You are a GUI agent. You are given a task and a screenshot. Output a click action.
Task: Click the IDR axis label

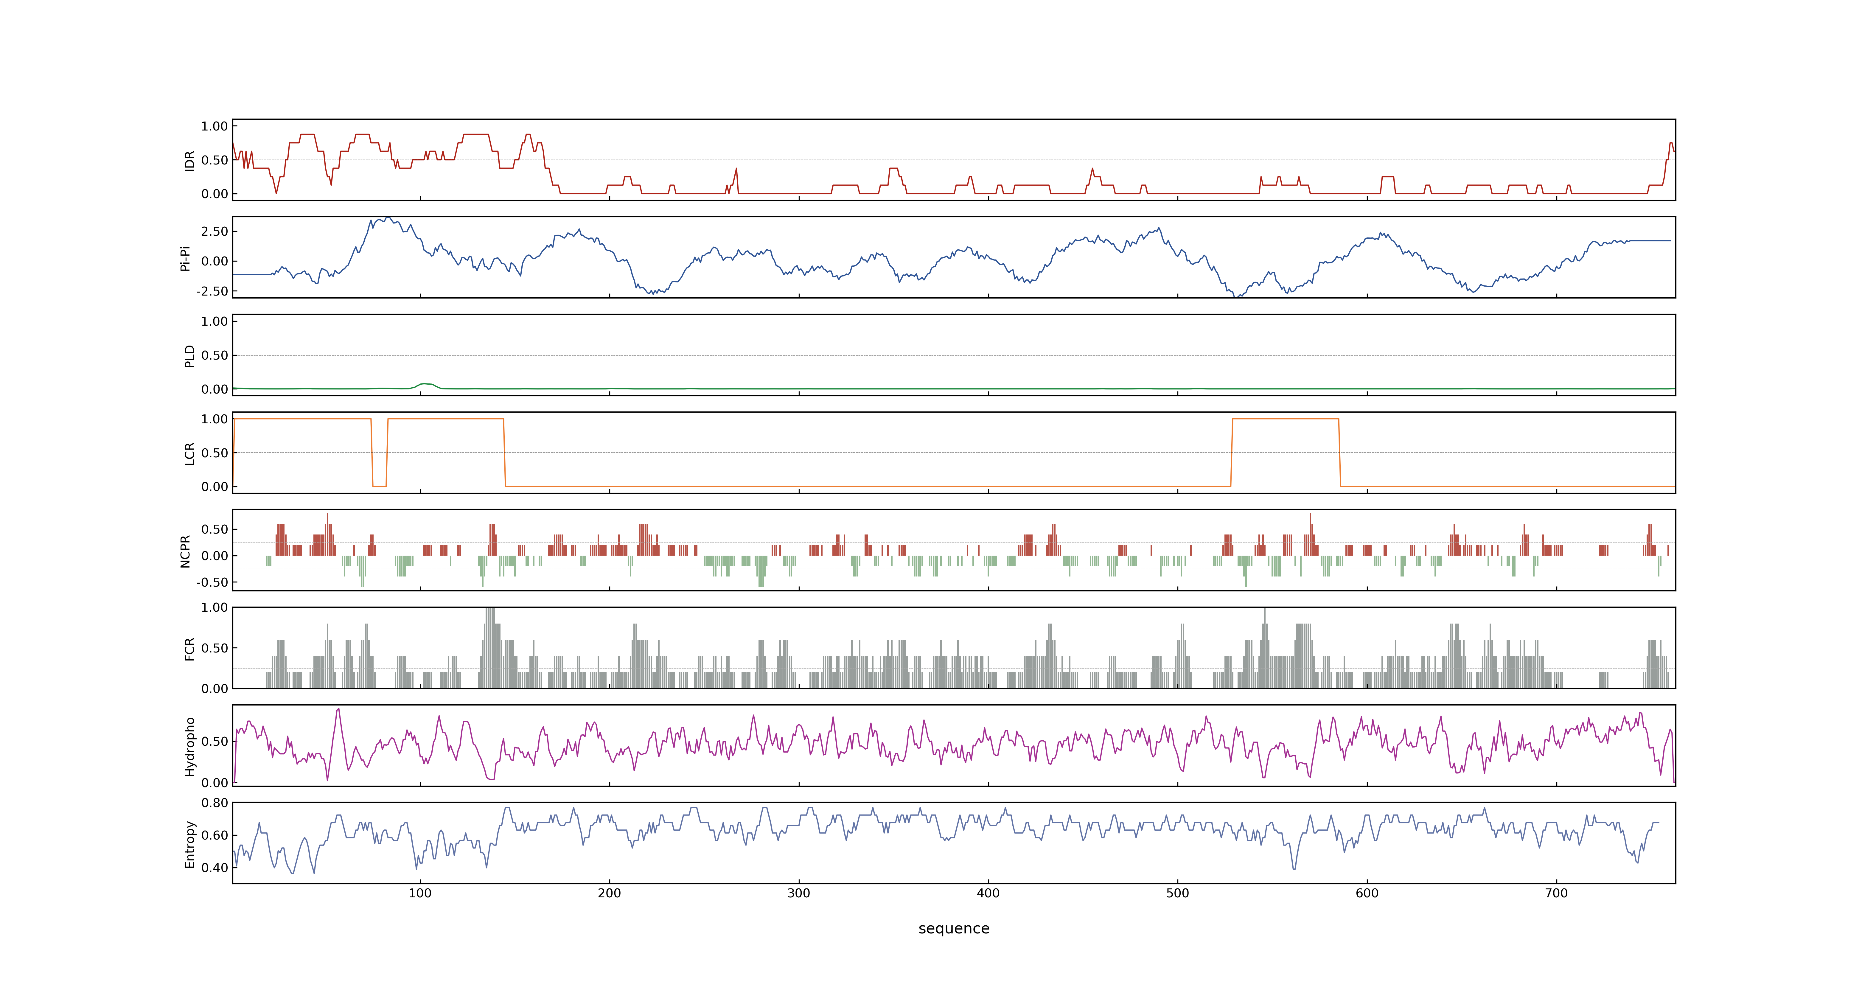pos(190,161)
